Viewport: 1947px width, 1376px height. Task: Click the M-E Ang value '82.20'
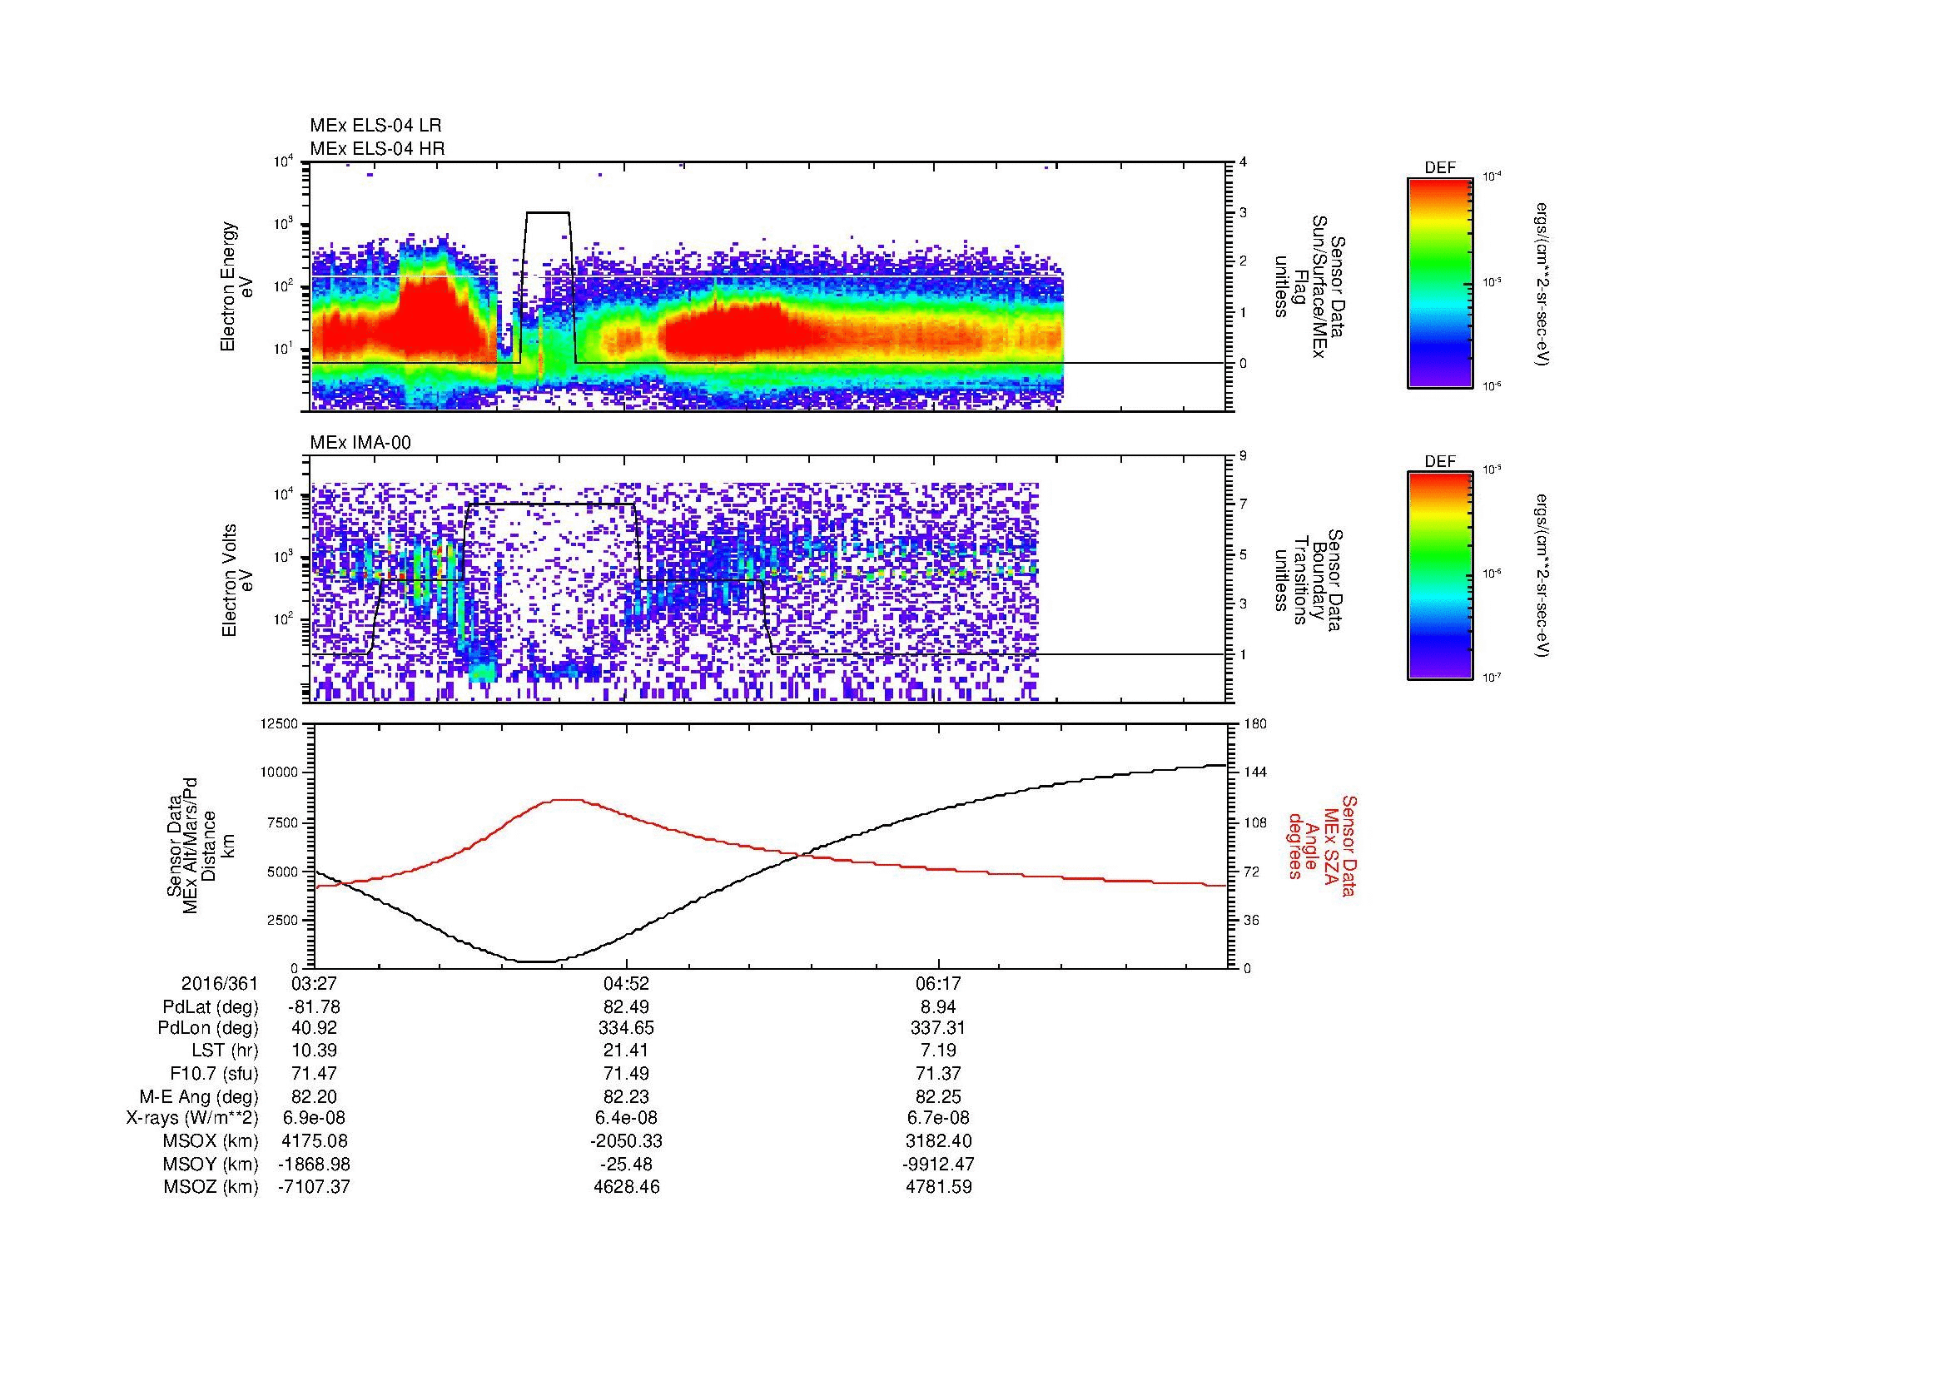click(x=315, y=1097)
